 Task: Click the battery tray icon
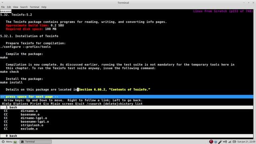234,142
